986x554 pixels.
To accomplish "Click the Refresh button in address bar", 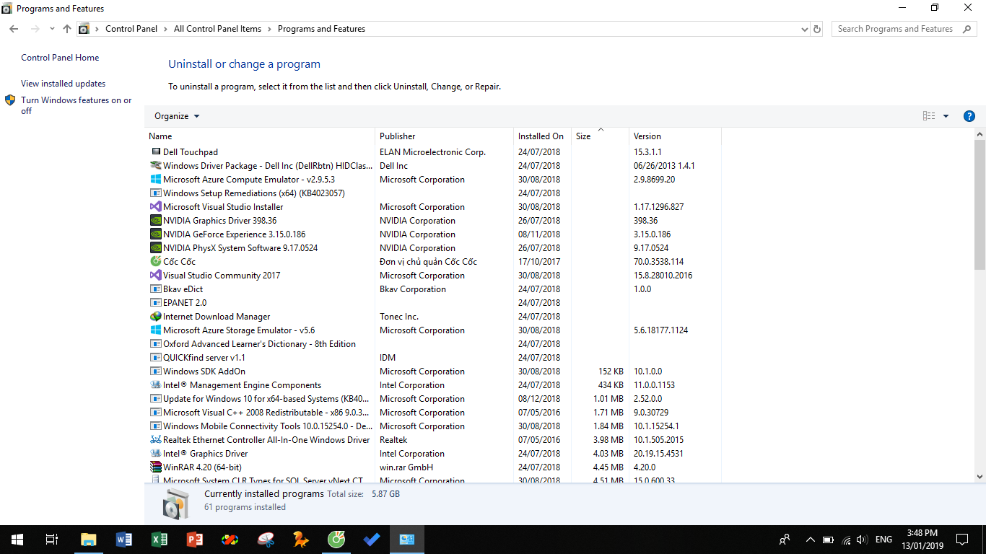I will 817,29.
